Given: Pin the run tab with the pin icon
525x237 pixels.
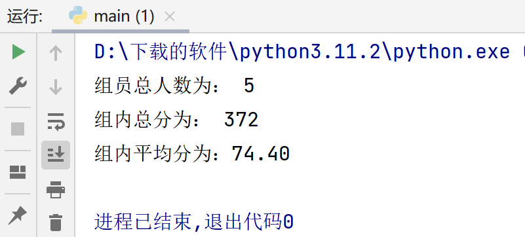Looking at the screenshot, I should [x=18, y=215].
